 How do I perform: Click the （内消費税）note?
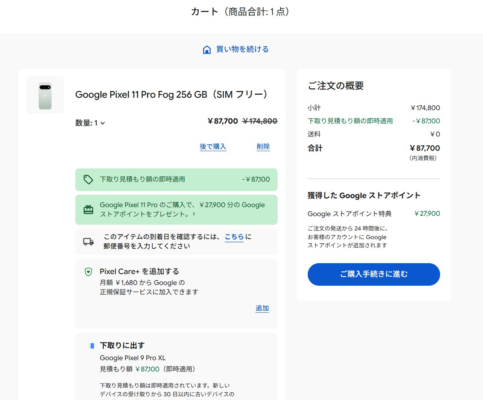pyautogui.click(x=423, y=158)
